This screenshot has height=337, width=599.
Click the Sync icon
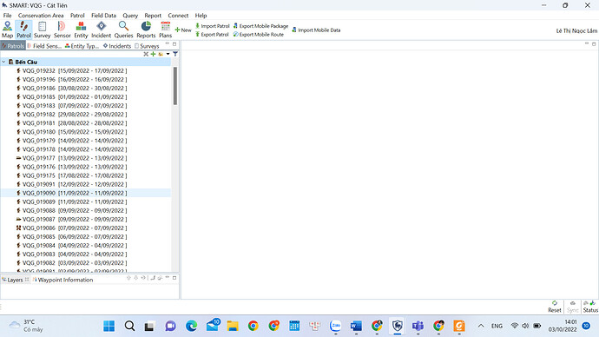572,307
